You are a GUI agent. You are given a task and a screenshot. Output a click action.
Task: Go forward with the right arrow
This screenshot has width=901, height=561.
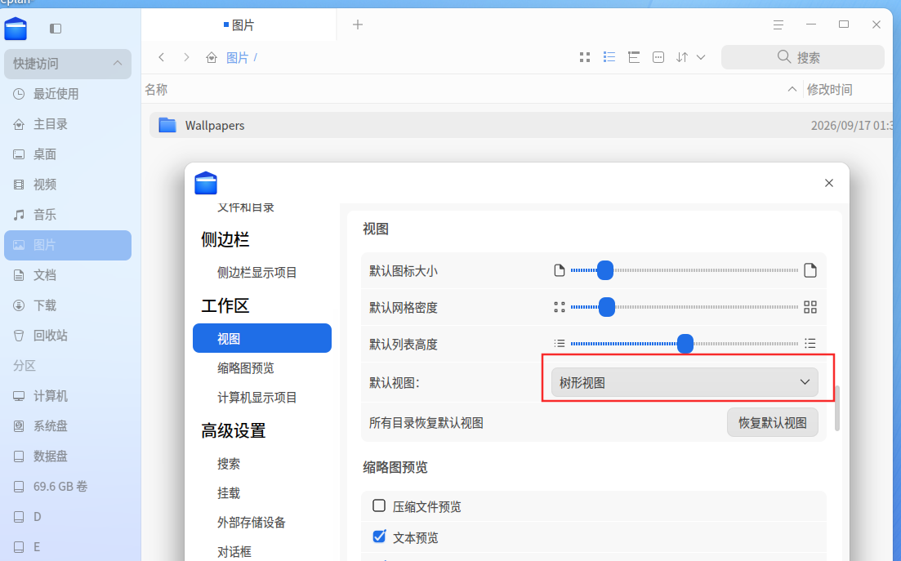click(x=186, y=57)
